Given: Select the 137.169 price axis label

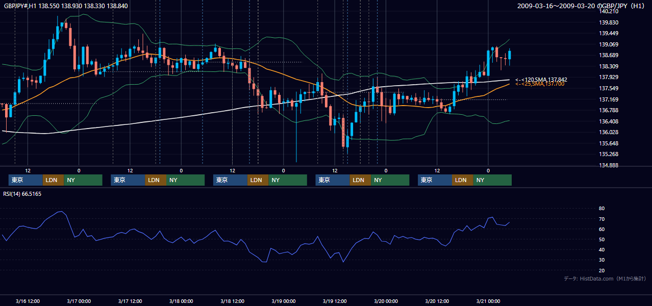Looking at the screenshot, I should pyautogui.click(x=609, y=99).
